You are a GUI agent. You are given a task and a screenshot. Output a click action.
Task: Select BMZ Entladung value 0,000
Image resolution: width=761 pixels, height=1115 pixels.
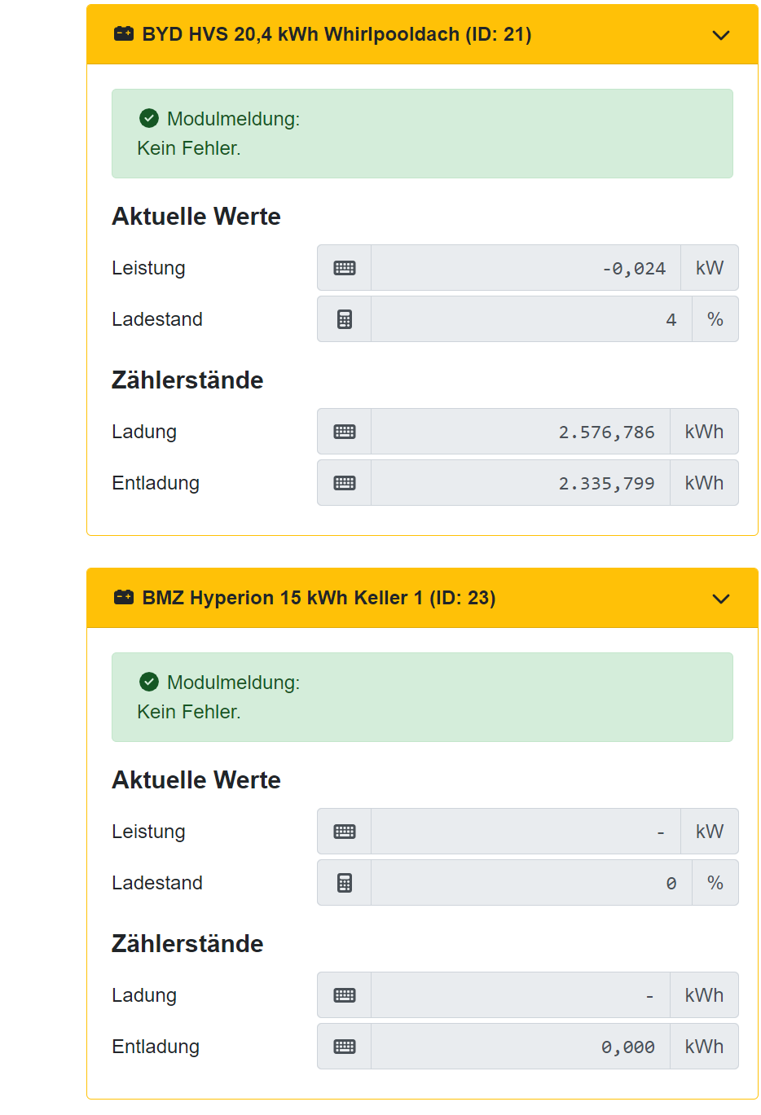pyautogui.click(x=521, y=1047)
